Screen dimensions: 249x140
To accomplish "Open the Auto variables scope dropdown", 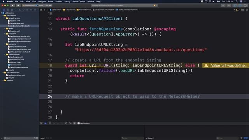I will (43, 138).
